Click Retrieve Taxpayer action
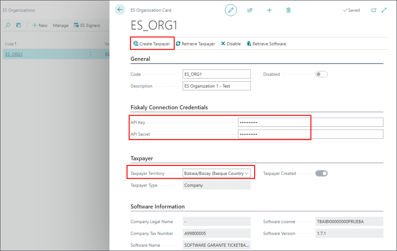 195,44
